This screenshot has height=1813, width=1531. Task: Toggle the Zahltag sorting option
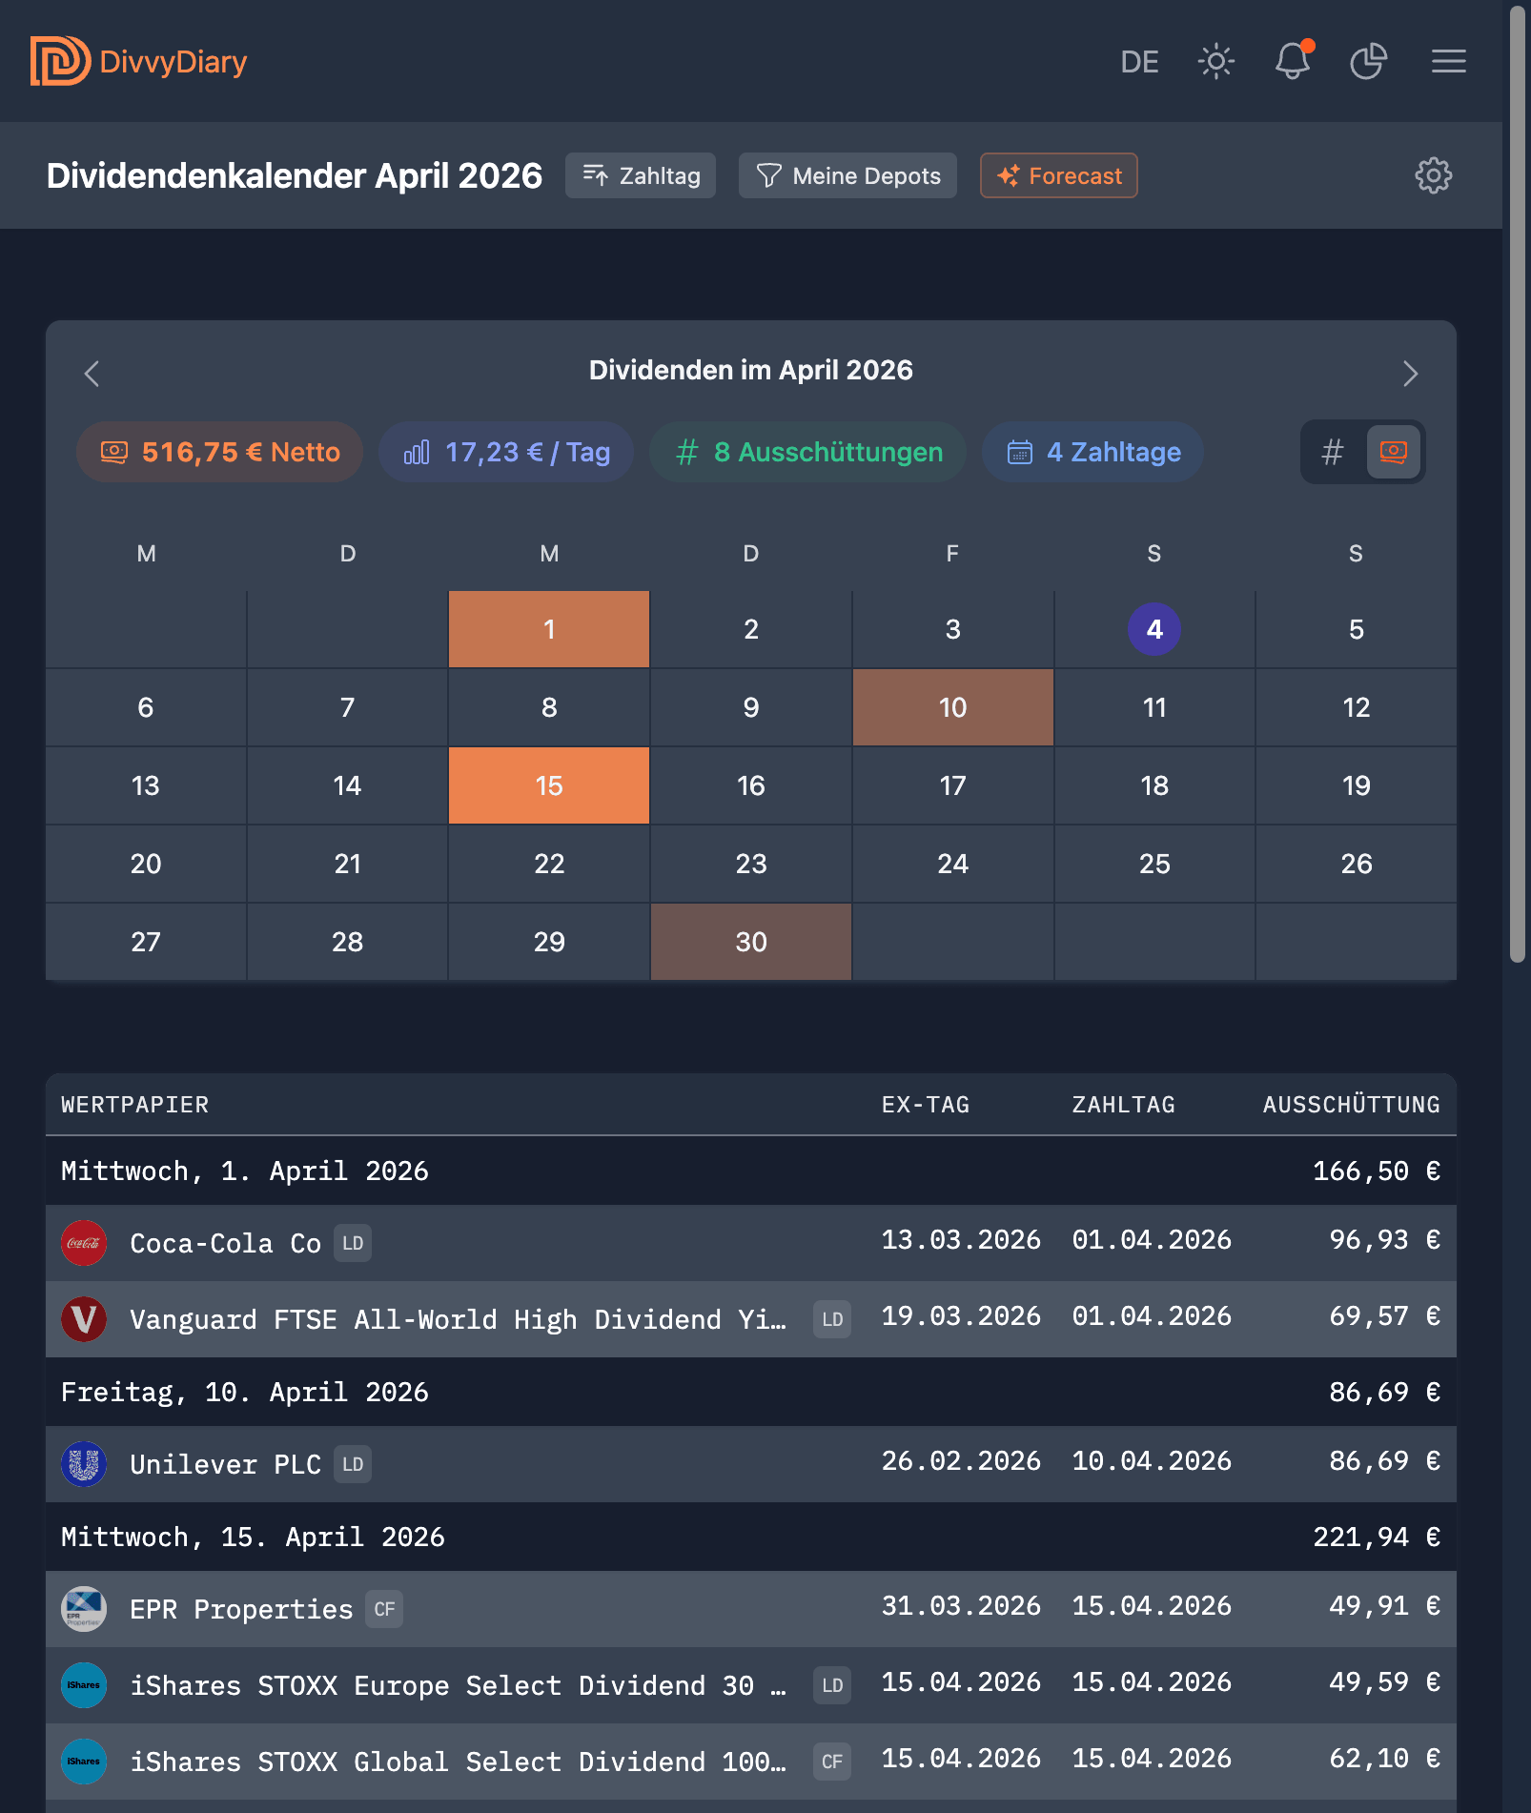click(640, 175)
